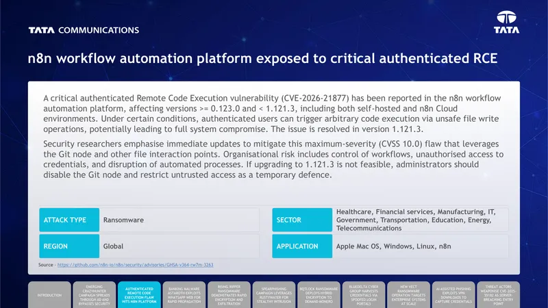Go to the Introduction tab
This screenshot has height=308, width=548.
tap(49, 295)
